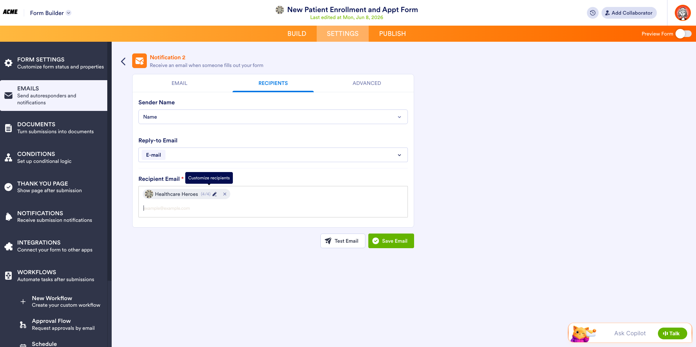The image size is (696, 347).
Task: Click the form title icon in header
Action: pyautogui.click(x=280, y=10)
